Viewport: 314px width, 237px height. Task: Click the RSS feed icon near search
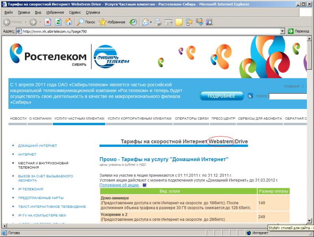[250, 96]
